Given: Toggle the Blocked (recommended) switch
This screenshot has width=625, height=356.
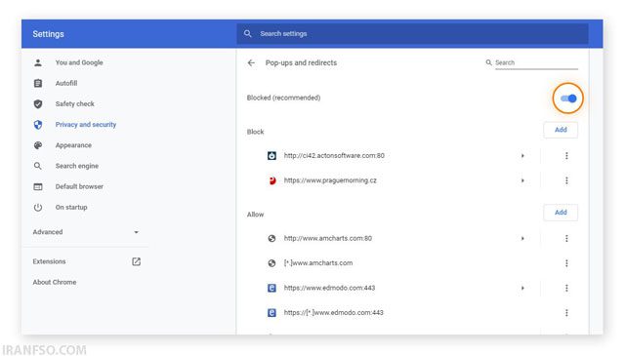Looking at the screenshot, I should 568,99.
